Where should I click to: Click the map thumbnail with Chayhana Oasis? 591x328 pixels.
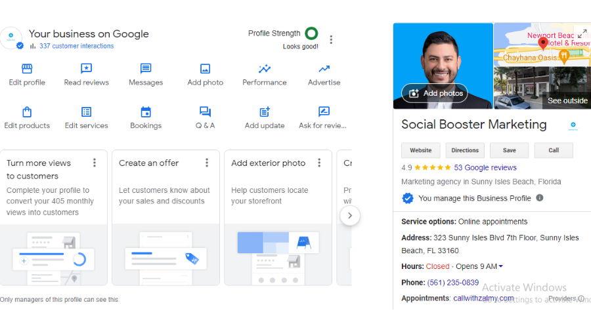tap(542, 45)
